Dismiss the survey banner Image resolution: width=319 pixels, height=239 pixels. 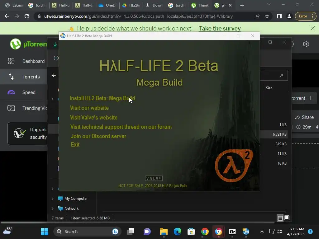pyautogui.click(x=313, y=28)
